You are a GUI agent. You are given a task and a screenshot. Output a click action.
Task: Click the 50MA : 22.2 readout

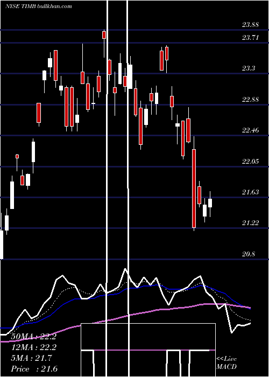click(33, 337)
